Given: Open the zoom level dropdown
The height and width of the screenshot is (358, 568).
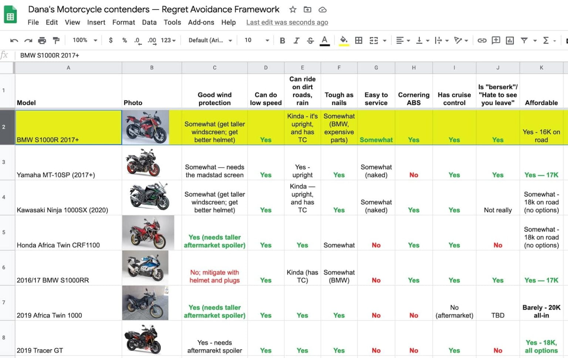Looking at the screenshot, I should click(x=84, y=40).
